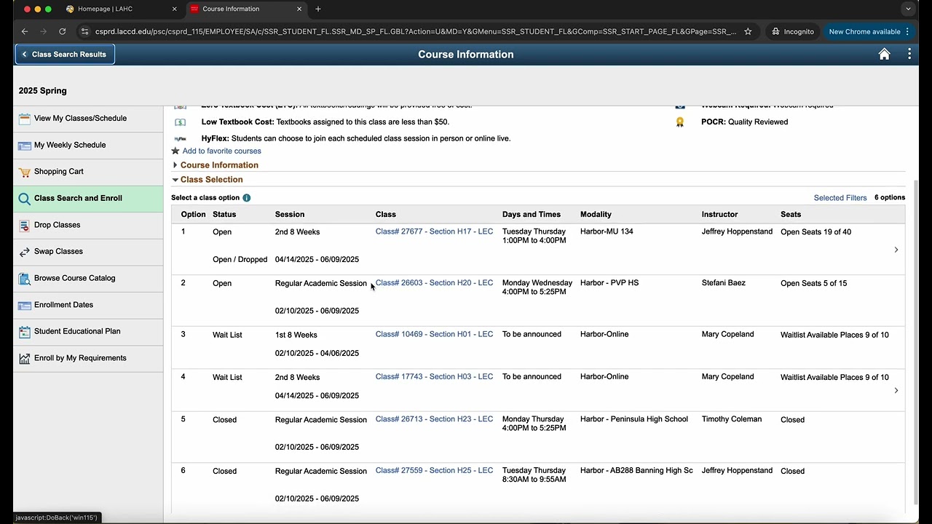This screenshot has height=524, width=932.
Task: Open the three-dot actions menu in header
Action: click(x=909, y=54)
